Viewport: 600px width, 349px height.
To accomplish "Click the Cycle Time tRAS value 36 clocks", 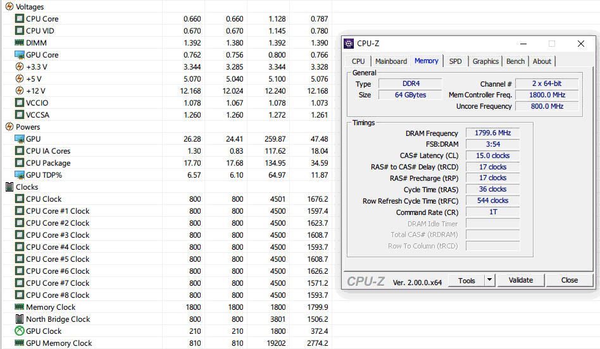I will pyautogui.click(x=492, y=189).
